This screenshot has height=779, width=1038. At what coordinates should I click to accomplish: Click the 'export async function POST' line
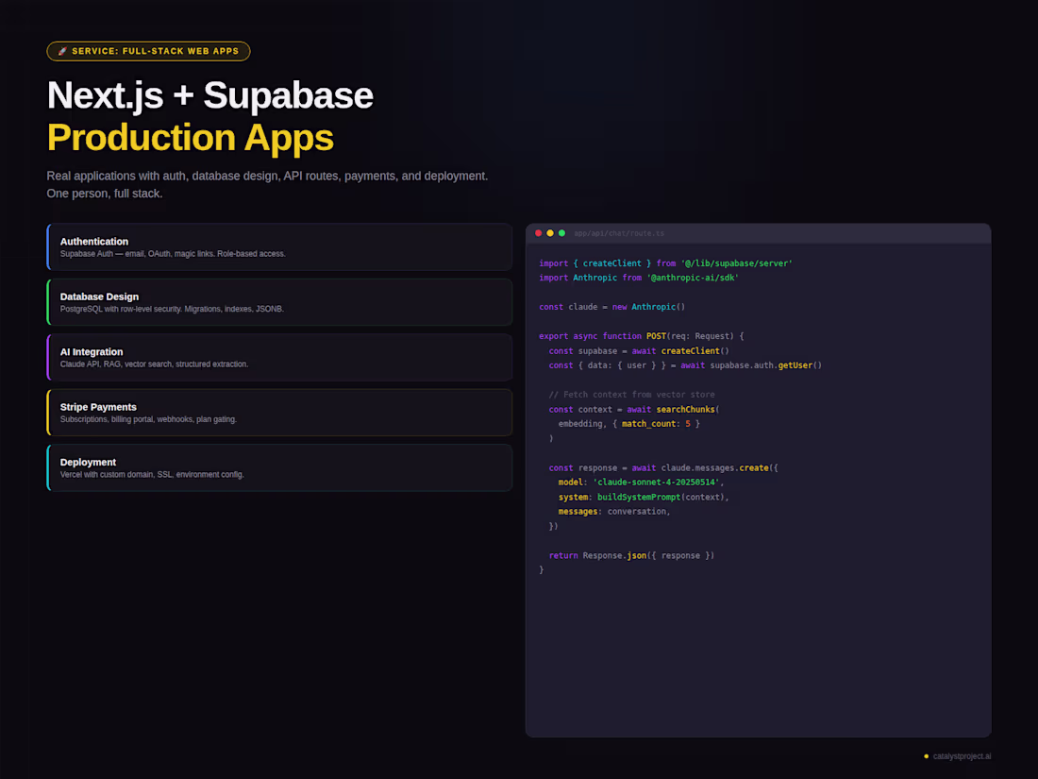(642, 336)
